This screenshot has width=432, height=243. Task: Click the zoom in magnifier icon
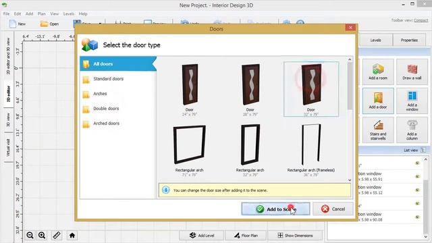coord(42,236)
